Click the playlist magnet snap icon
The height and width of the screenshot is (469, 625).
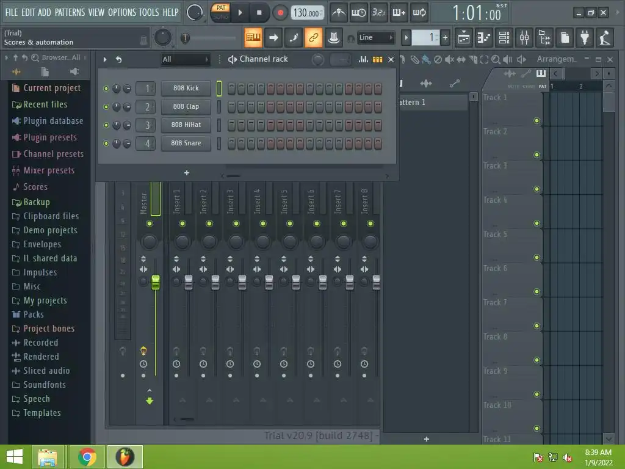pyautogui.click(x=402, y=60)
